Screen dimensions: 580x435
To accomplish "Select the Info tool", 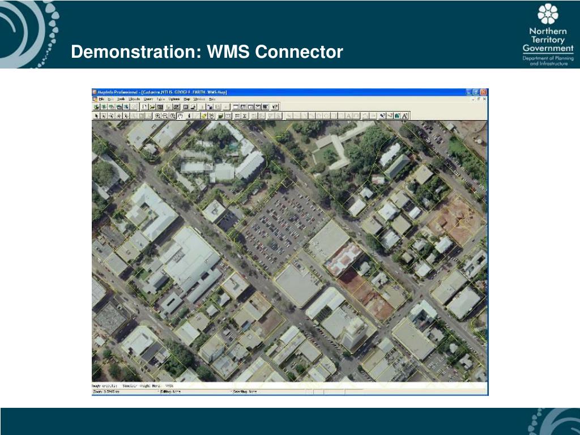I will [189, 116].
